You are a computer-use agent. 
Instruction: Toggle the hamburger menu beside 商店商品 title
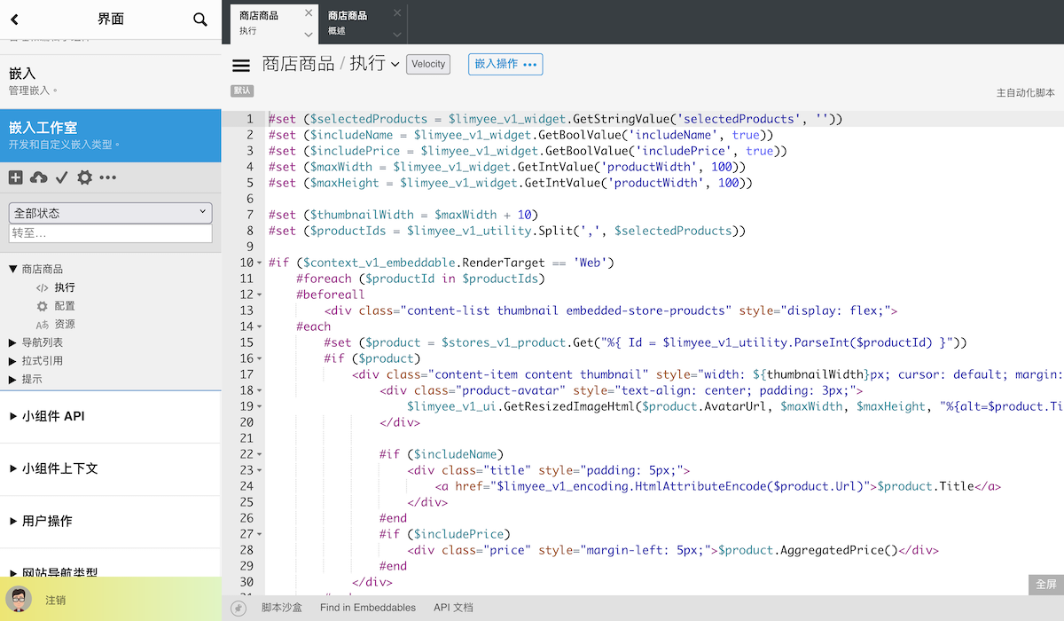coord(241,65)
